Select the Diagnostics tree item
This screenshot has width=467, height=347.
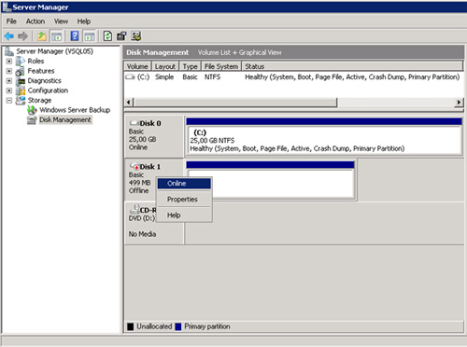click(44, 81)
